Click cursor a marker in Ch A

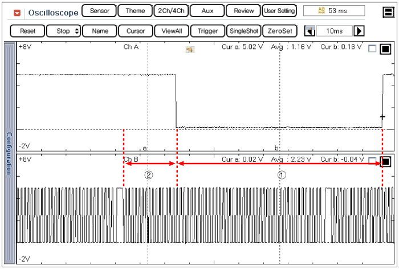click(145, 148)
